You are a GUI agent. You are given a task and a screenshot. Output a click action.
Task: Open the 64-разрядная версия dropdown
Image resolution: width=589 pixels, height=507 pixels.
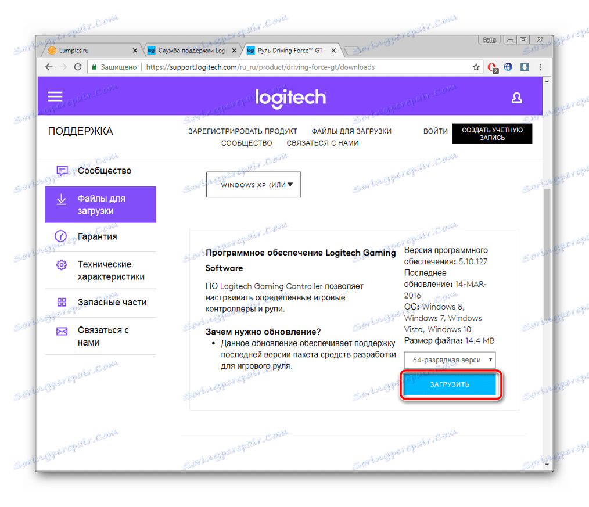(x=450, y=360)
